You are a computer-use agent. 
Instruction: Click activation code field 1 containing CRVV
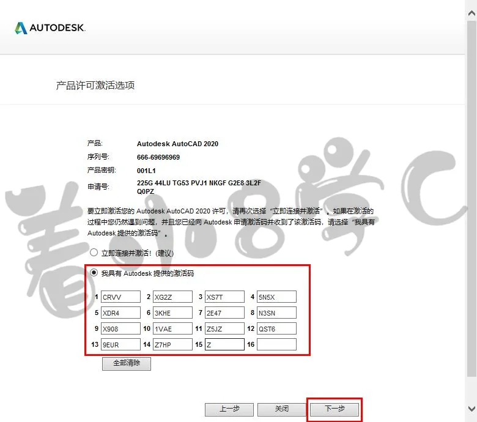[x=120, y=297]
